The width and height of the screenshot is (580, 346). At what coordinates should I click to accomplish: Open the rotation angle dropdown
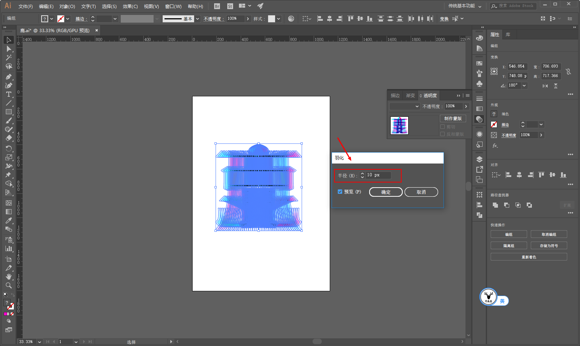(524, 85)
